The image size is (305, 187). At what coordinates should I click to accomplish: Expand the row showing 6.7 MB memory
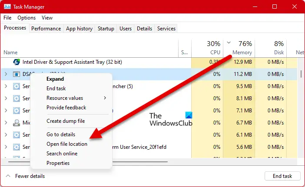(6, 123)
